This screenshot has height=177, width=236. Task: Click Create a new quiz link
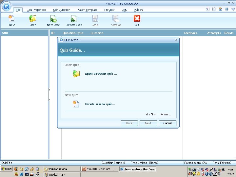coord(100,104)
